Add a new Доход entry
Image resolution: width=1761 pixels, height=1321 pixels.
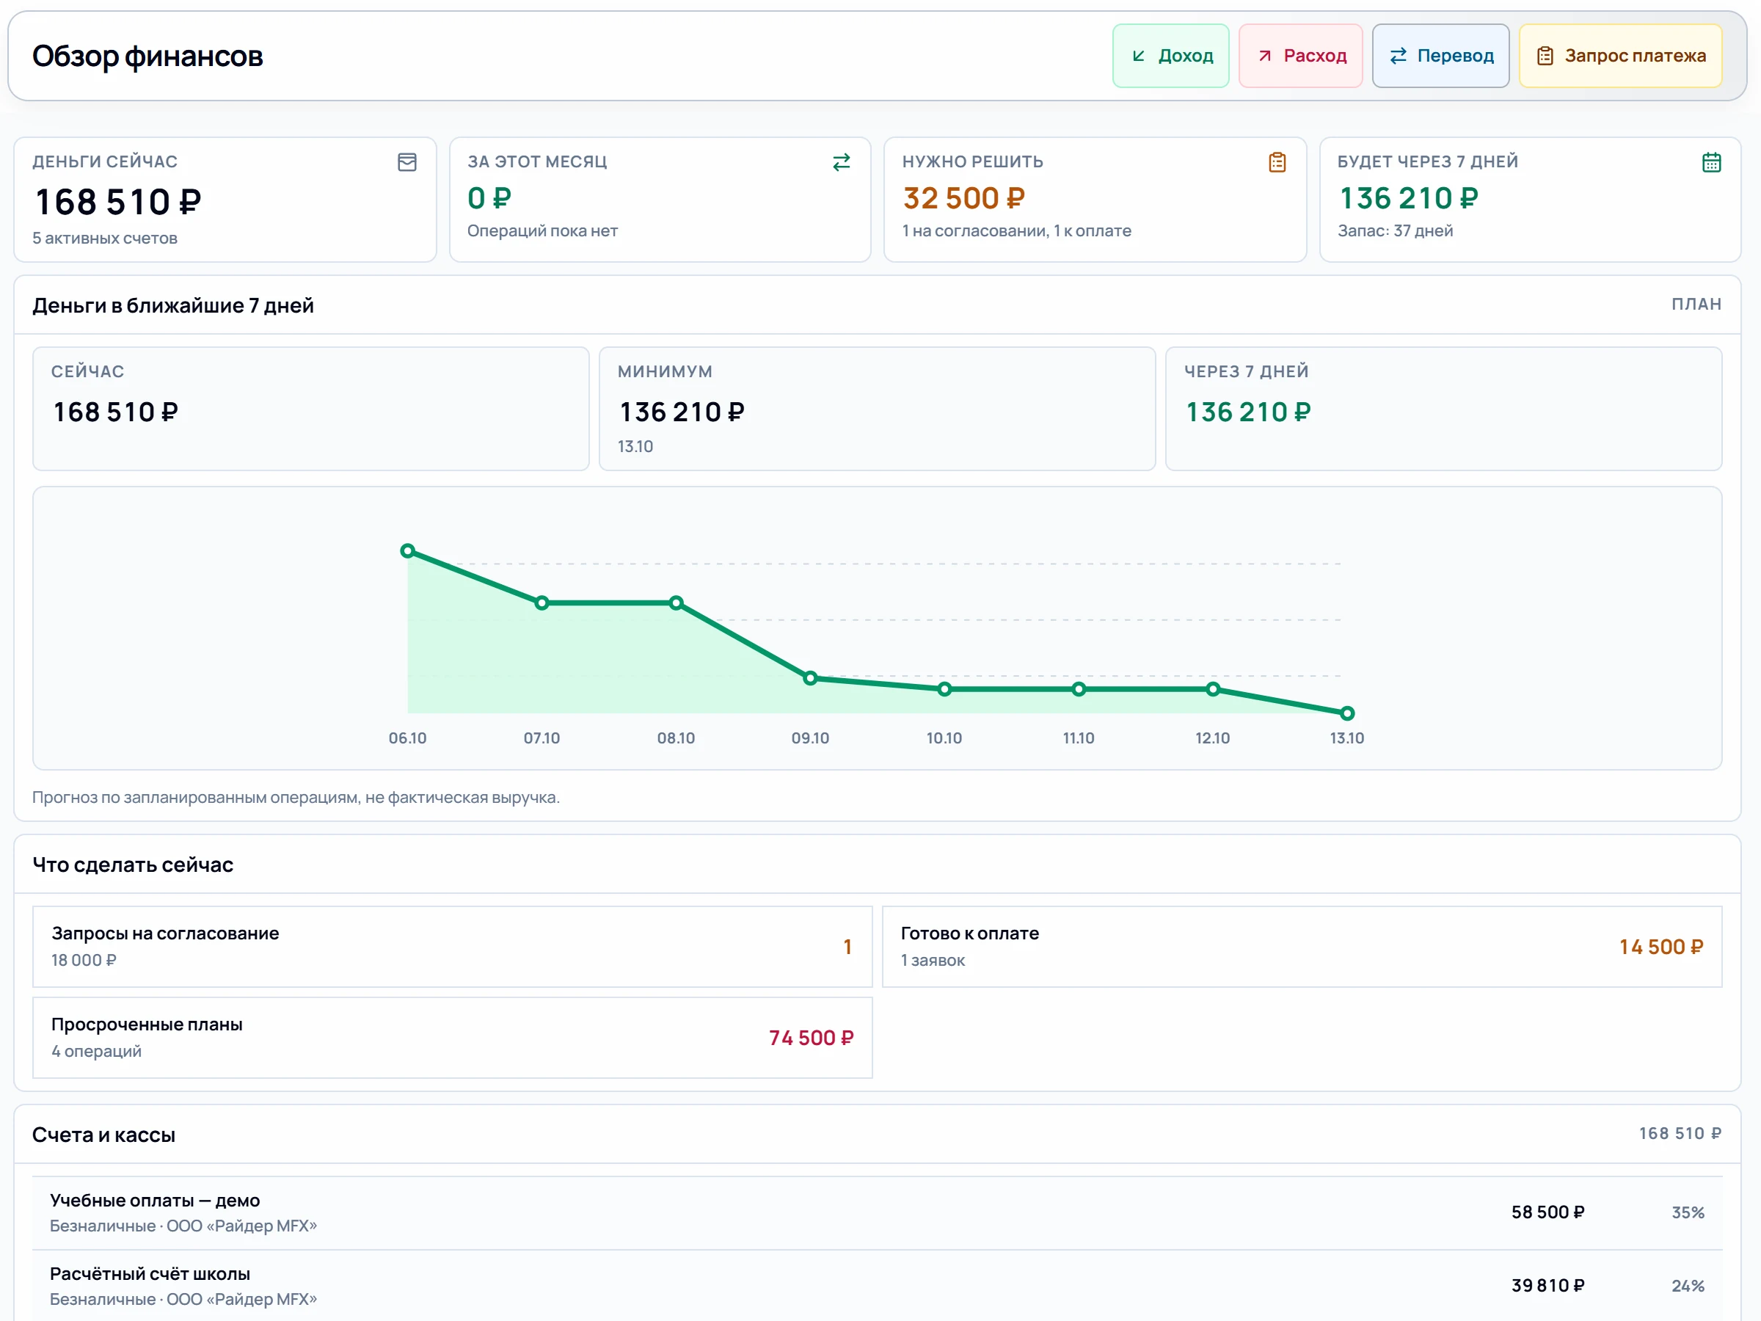tap(1170, 56)
